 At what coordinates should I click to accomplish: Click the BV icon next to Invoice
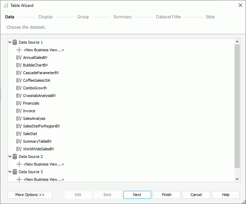(19, 111)
